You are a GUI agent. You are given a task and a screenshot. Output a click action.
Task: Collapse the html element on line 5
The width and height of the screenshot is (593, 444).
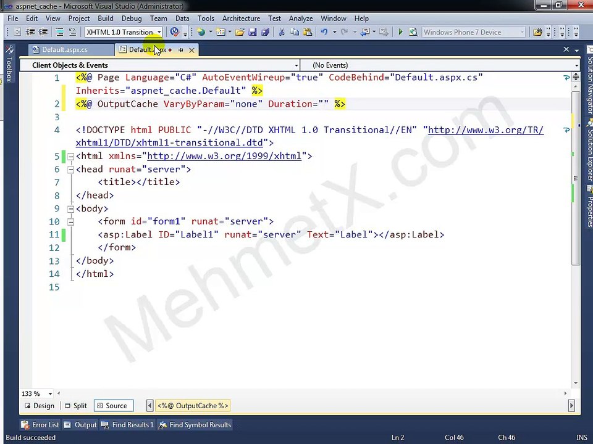pos(70,156)
